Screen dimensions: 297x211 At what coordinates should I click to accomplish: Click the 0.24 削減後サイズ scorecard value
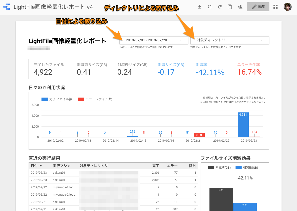click(x=124, y=72)
